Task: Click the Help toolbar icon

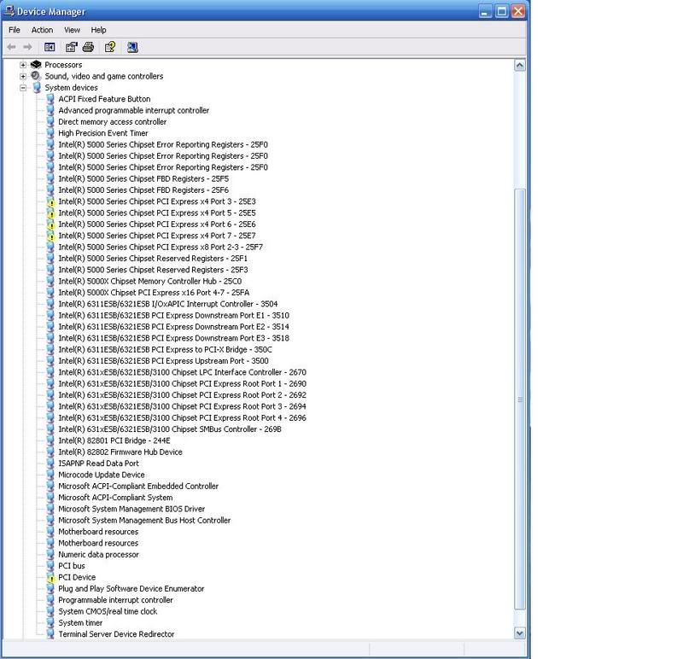Action: (110, 47)
